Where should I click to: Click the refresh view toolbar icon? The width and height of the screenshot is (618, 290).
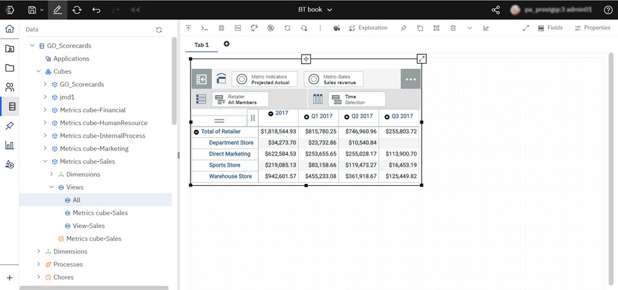tap(287, 28)
